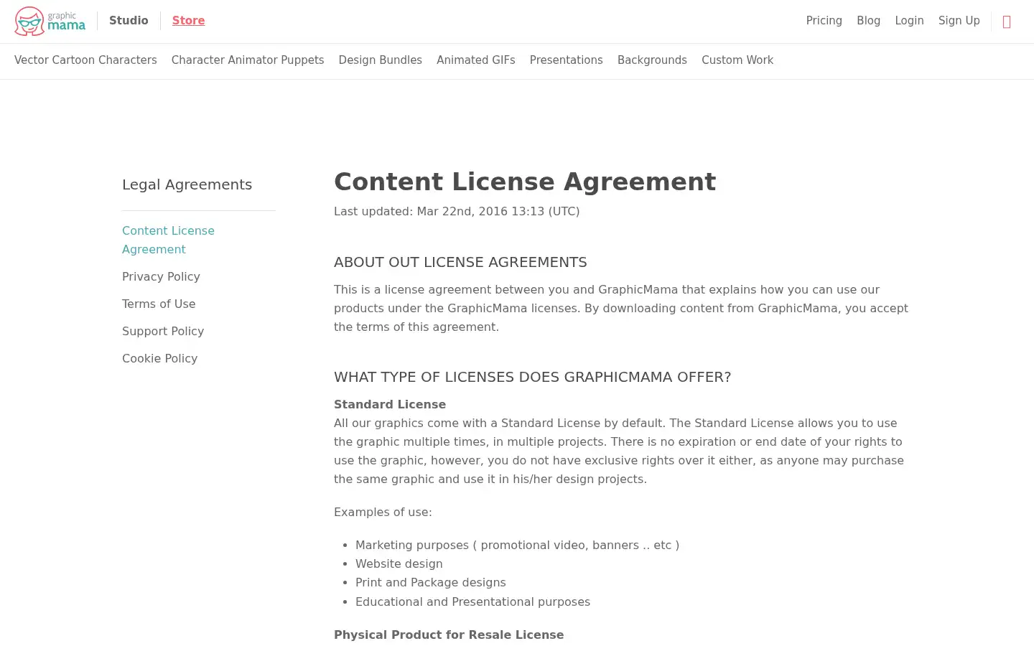This screenshot has height=646, width=1034.
Task: Open Animated GIFs category
Action: click(x=476, y=60)
